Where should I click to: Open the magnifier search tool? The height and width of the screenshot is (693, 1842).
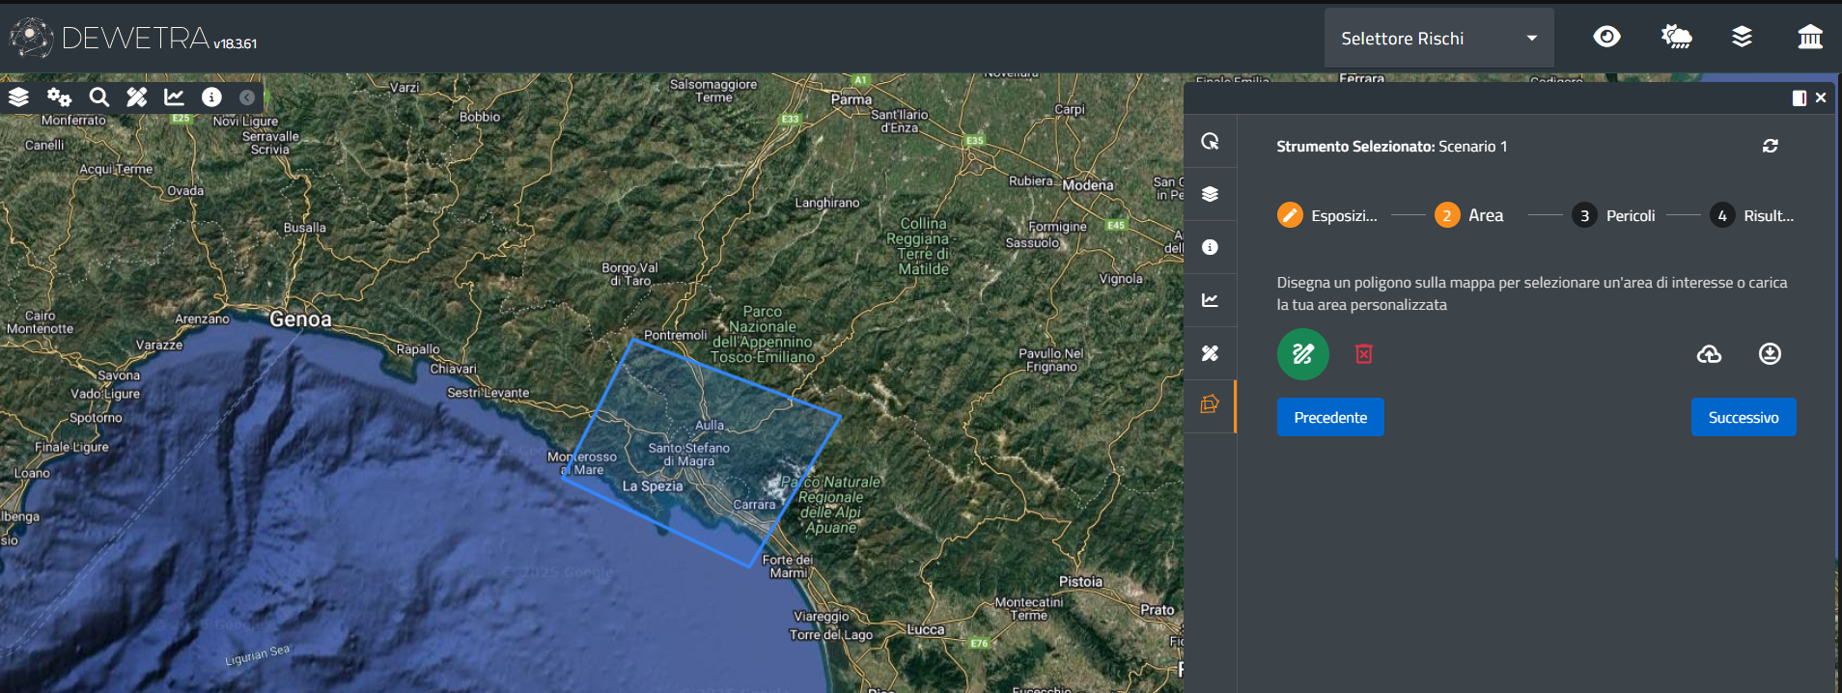coord(98,97)
